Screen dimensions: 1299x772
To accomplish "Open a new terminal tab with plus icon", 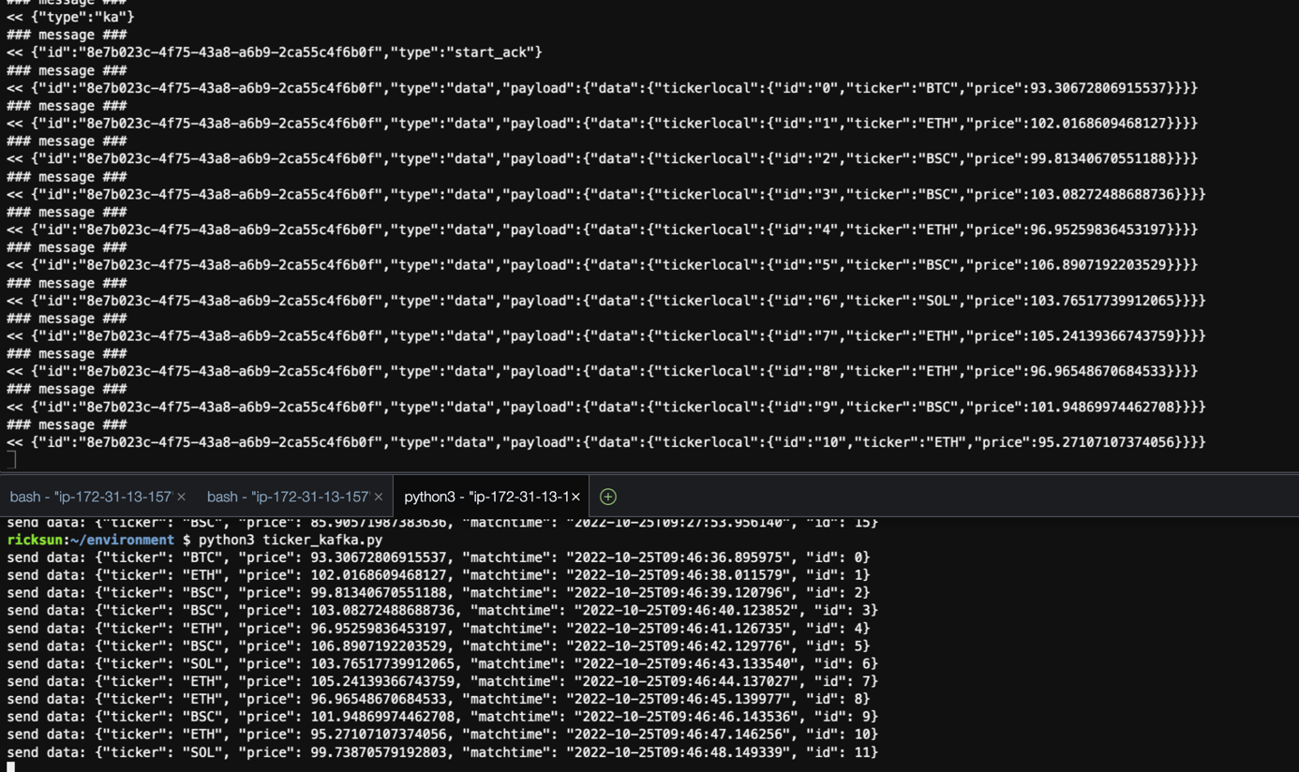I will coord(607,497).
